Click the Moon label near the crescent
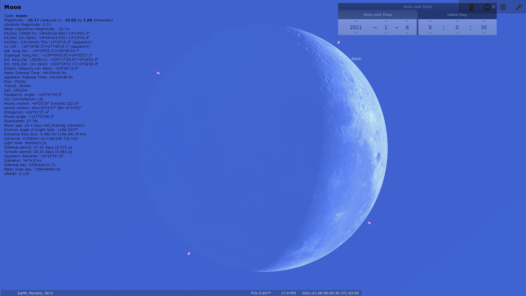This screenshot has width=526, height=296. tap(356, 59)
